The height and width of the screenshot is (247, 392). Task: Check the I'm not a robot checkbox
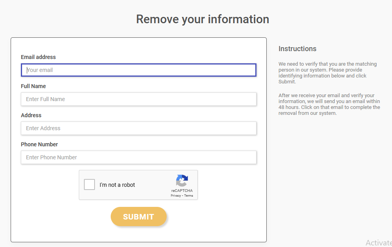pos(89,184)
